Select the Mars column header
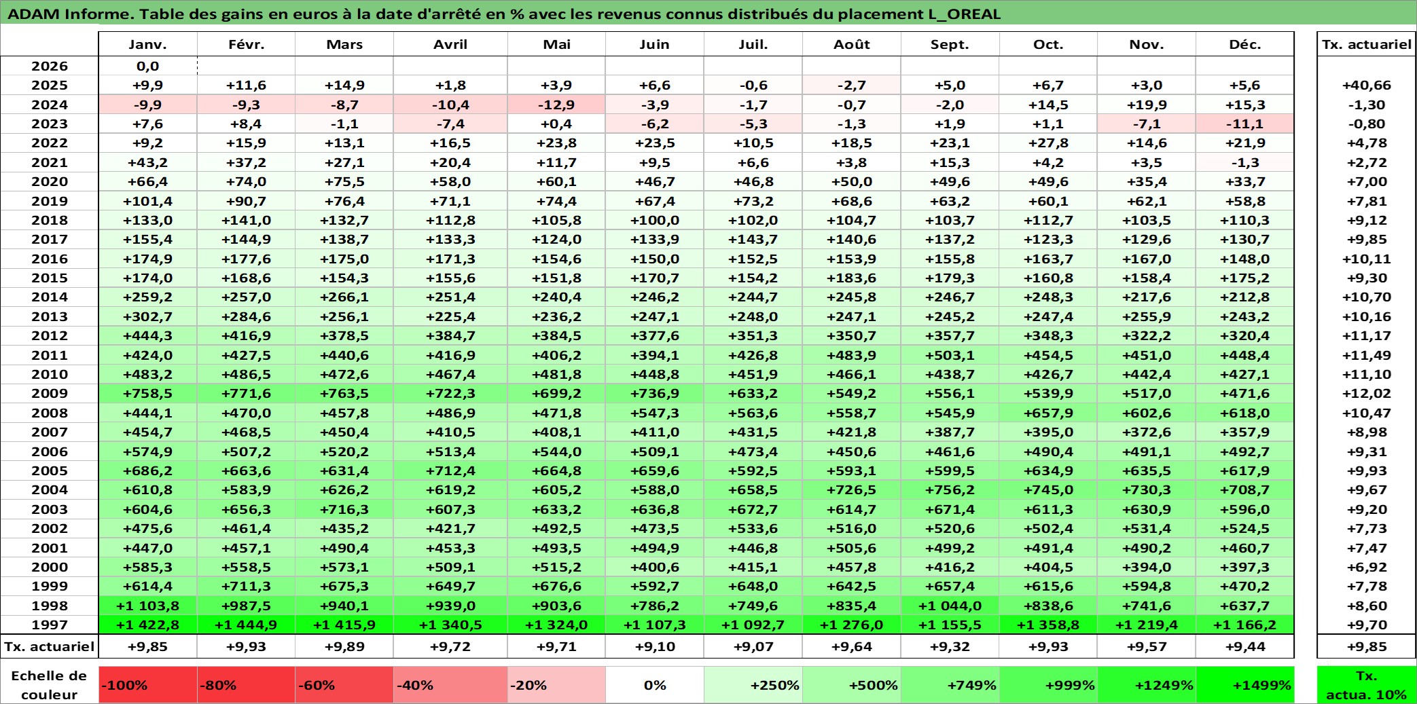The width and height of the screenshot is (1417, 704). click(x=344, y=44)
